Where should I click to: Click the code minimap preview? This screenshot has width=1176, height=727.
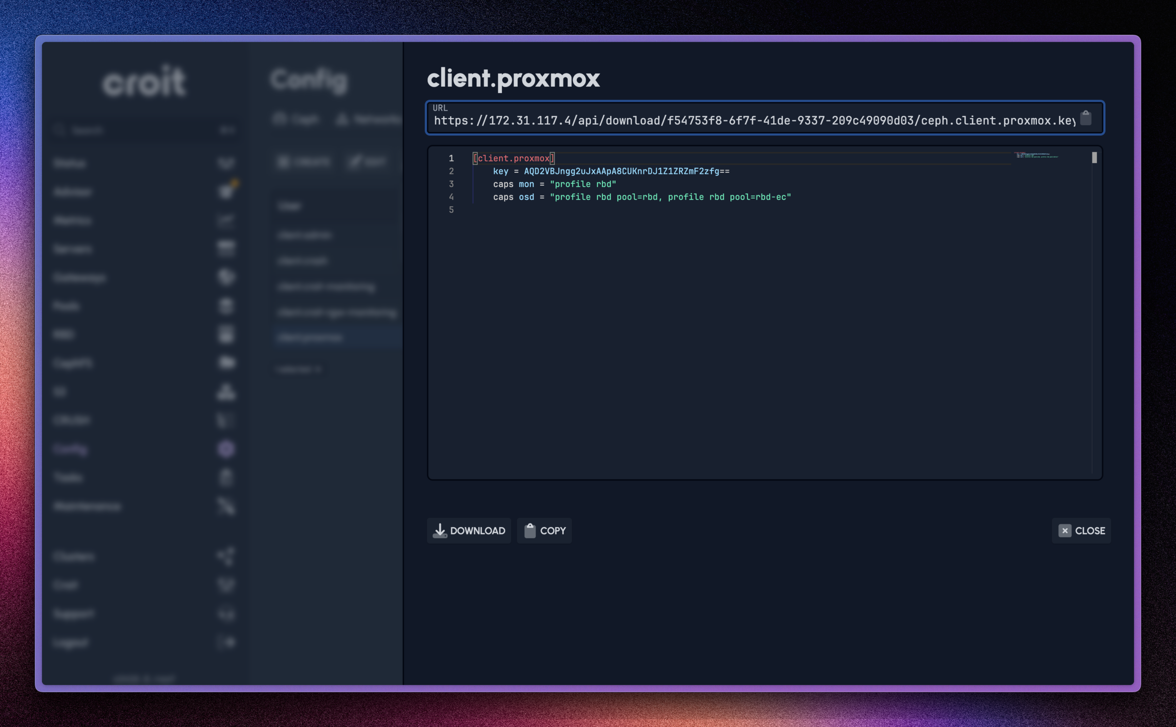point(1036,155)
